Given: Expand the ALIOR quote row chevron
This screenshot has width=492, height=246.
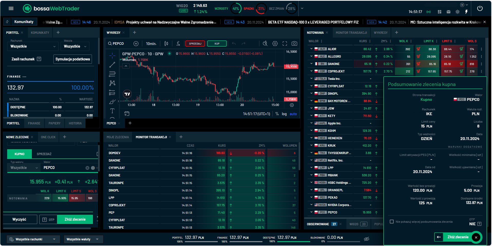Looking at the screenshot, I should 311,49.
